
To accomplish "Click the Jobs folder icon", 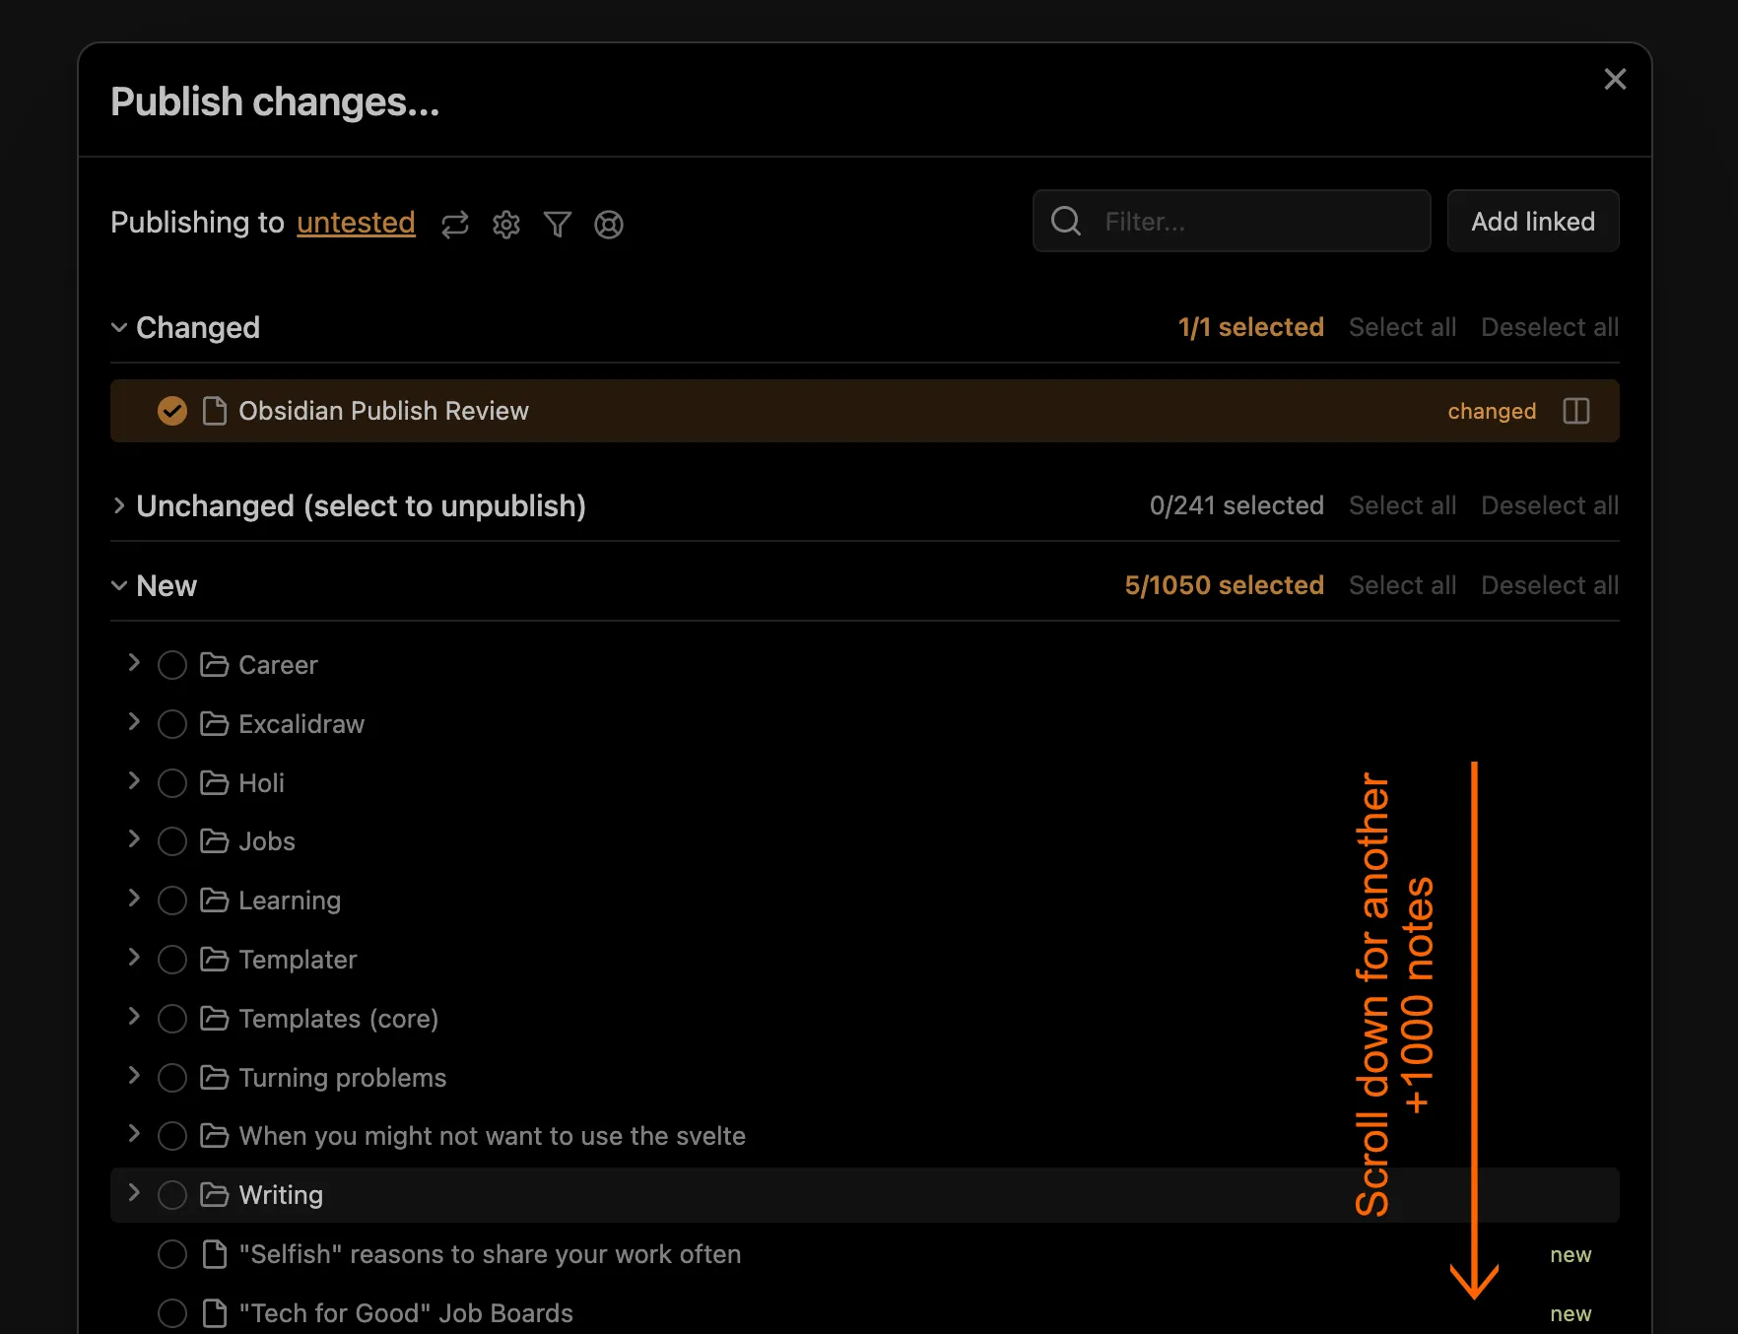I will click(x=214, y=841).
